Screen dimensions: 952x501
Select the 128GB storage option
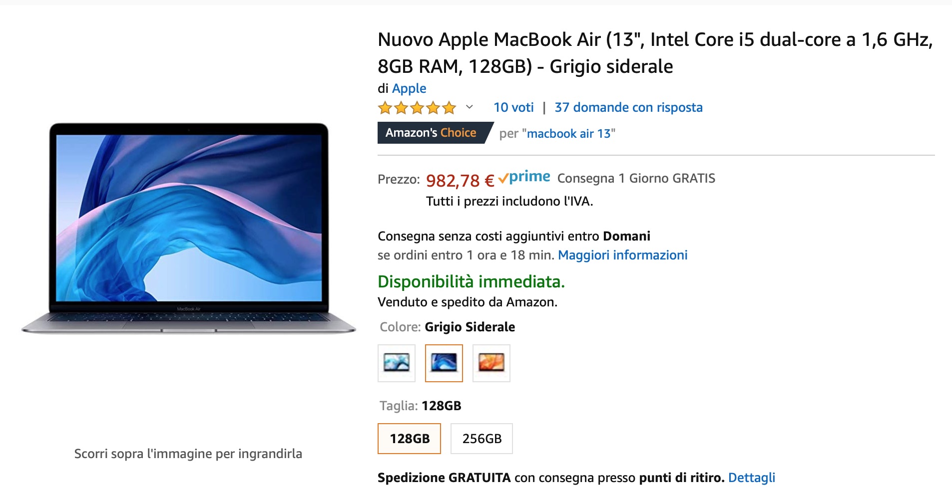tap(409, 439)
